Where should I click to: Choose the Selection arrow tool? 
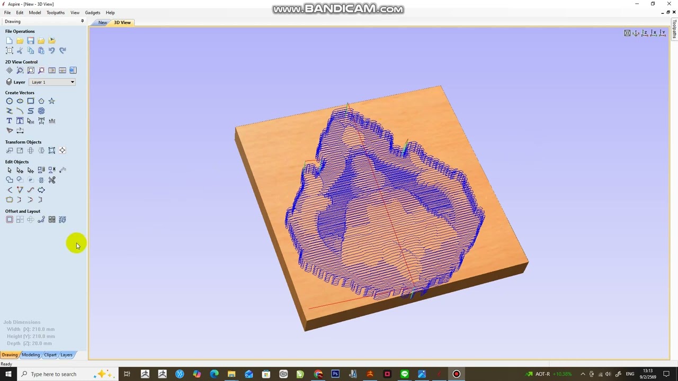tap(9, 170)
